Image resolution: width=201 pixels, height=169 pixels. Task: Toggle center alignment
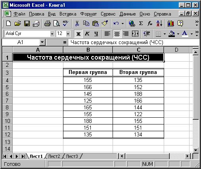pyautogui.click(x=117, y=34)
